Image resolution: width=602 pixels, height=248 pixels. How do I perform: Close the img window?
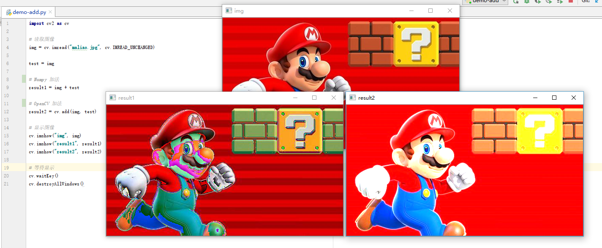(x=450, y=11)
